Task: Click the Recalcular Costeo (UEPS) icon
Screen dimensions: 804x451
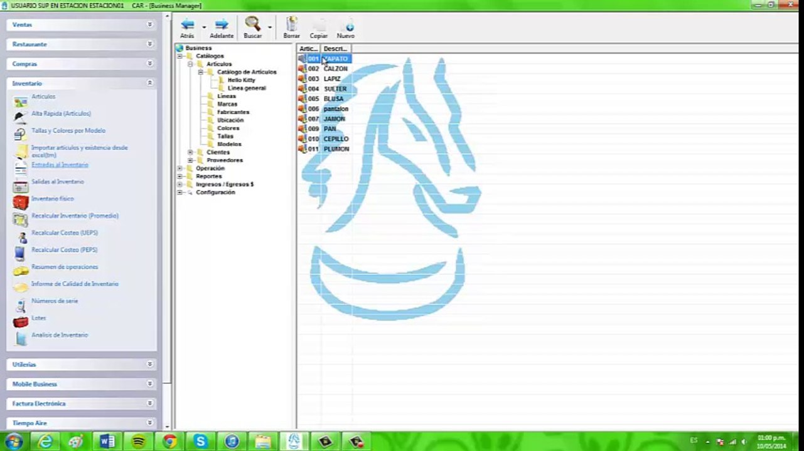Action: tap(20, 236)
